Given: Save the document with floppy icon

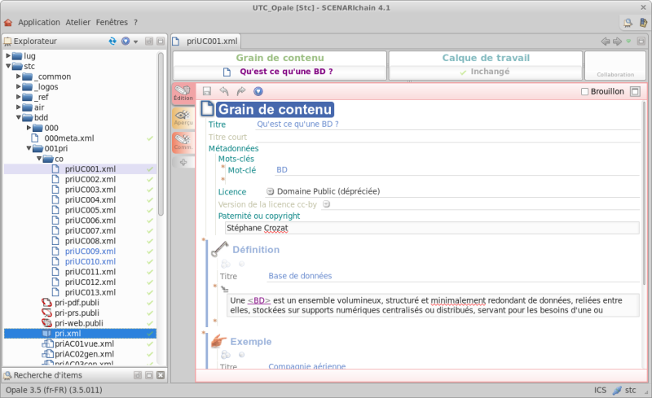Looking at the screenshot, I should pyautogui.click(x=207, y=91).
